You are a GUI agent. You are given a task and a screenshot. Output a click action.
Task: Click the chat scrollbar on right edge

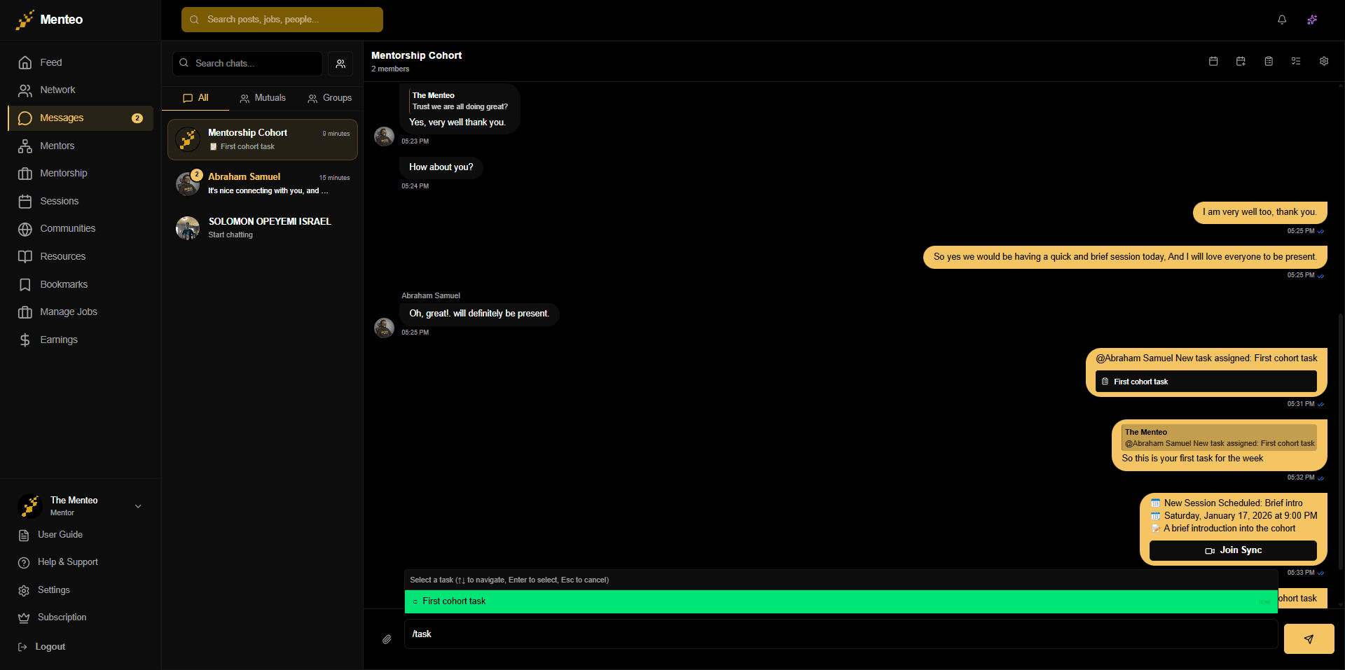point(1340,441)
